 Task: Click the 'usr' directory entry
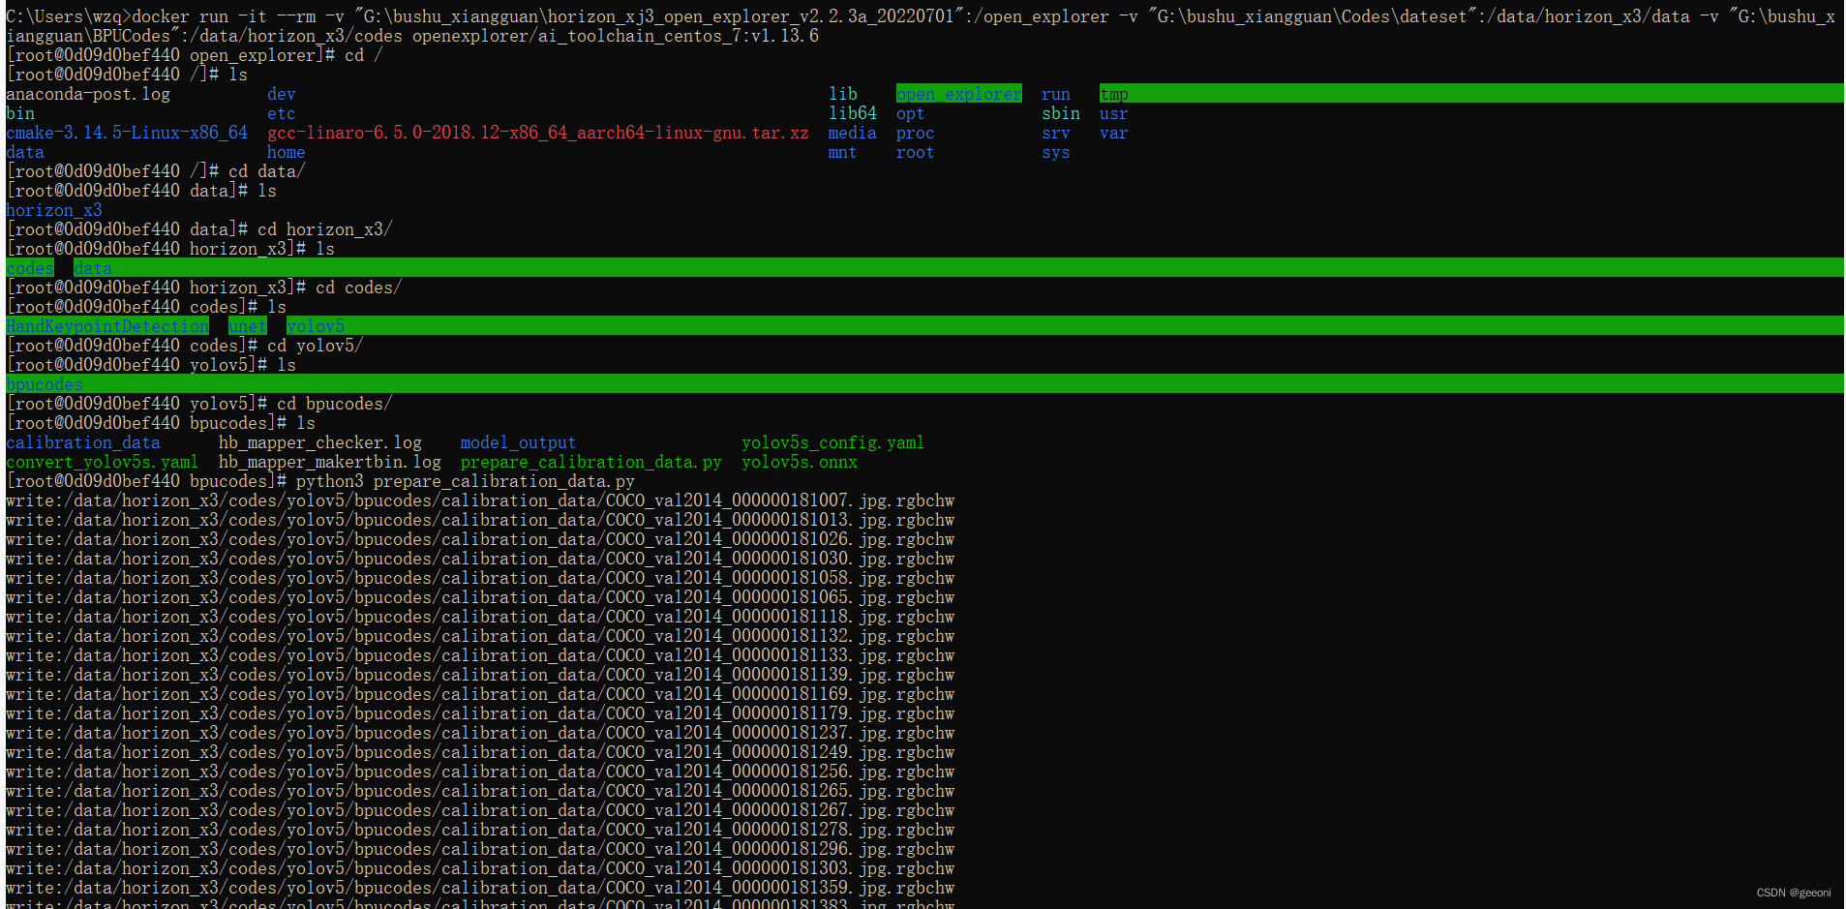pos(1114,113)
